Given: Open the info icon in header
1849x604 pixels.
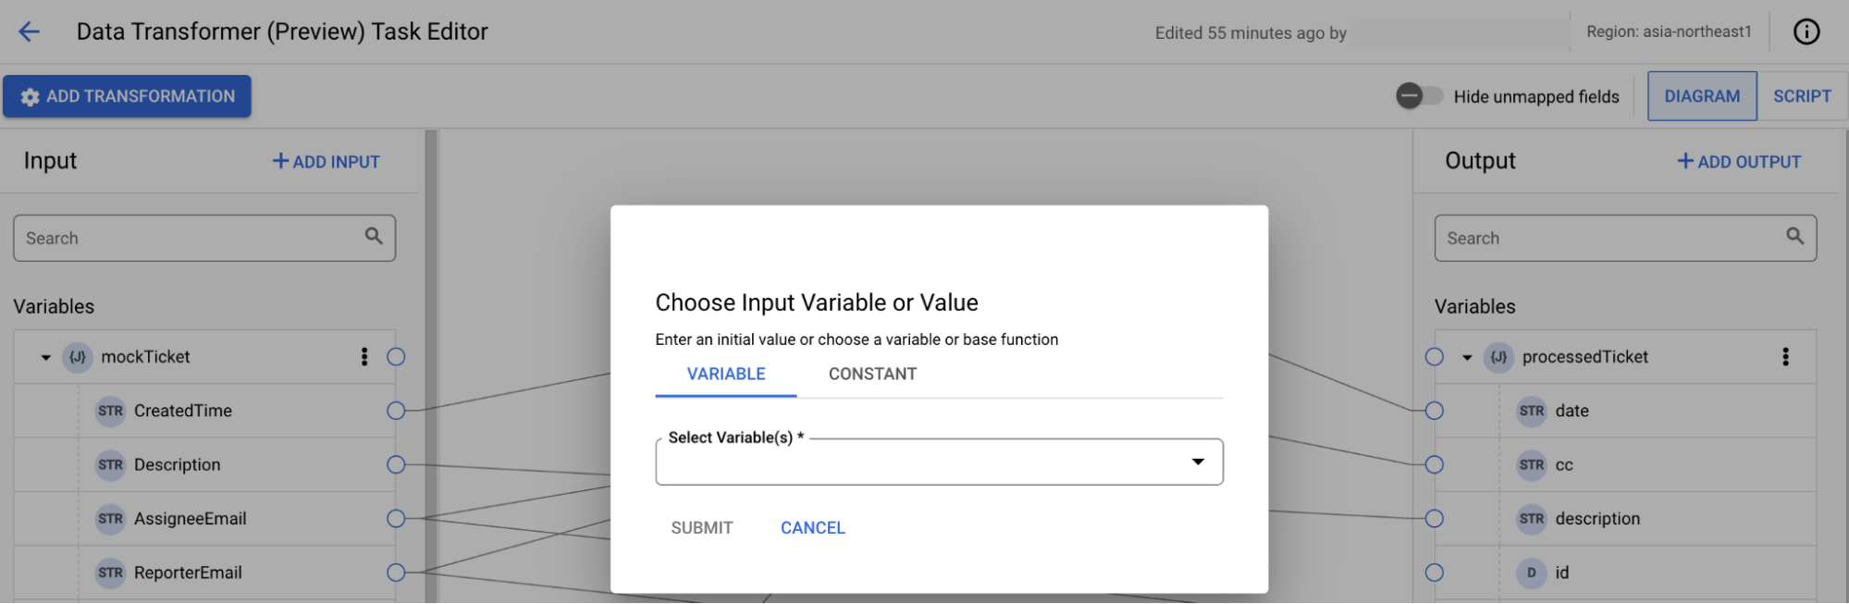Looking at the screenshot, I should click(1806, 31).
